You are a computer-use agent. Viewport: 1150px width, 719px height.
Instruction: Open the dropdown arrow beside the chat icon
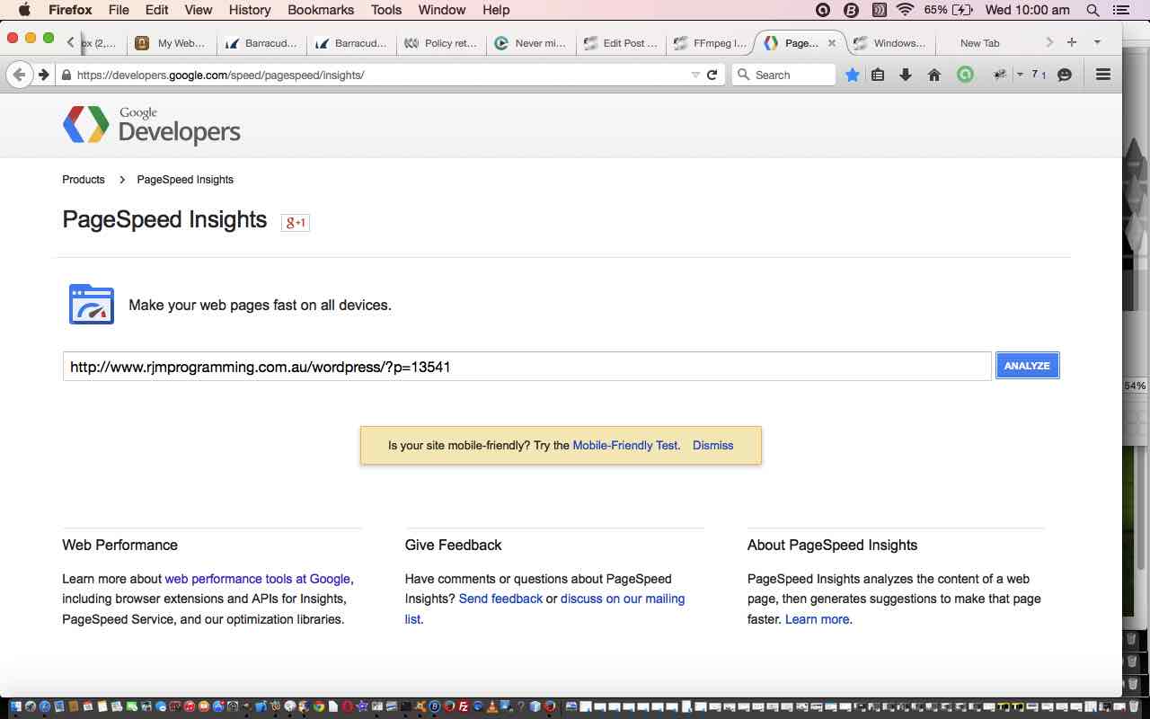(1020, 75)
